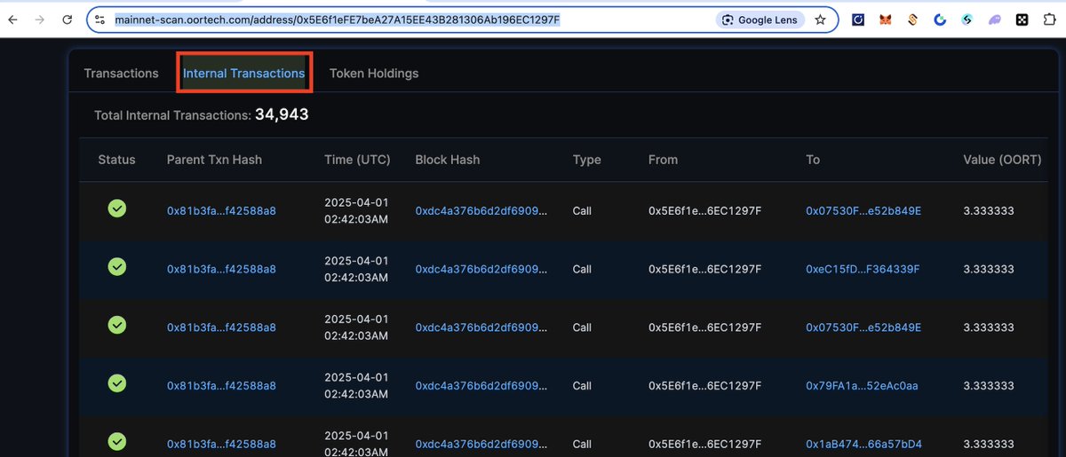Click the Value (OORT) column header
Viewport: 1066px width, 457px height.
1002,160
